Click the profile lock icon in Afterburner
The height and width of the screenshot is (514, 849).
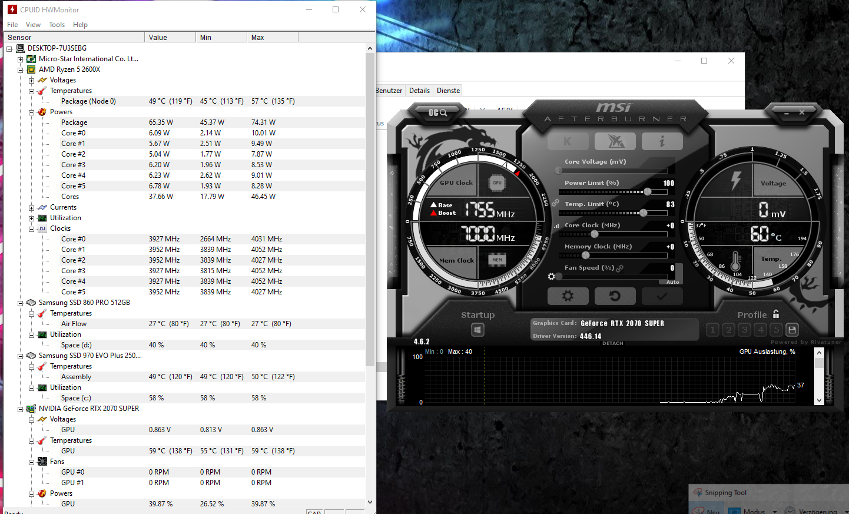point(776,314)
